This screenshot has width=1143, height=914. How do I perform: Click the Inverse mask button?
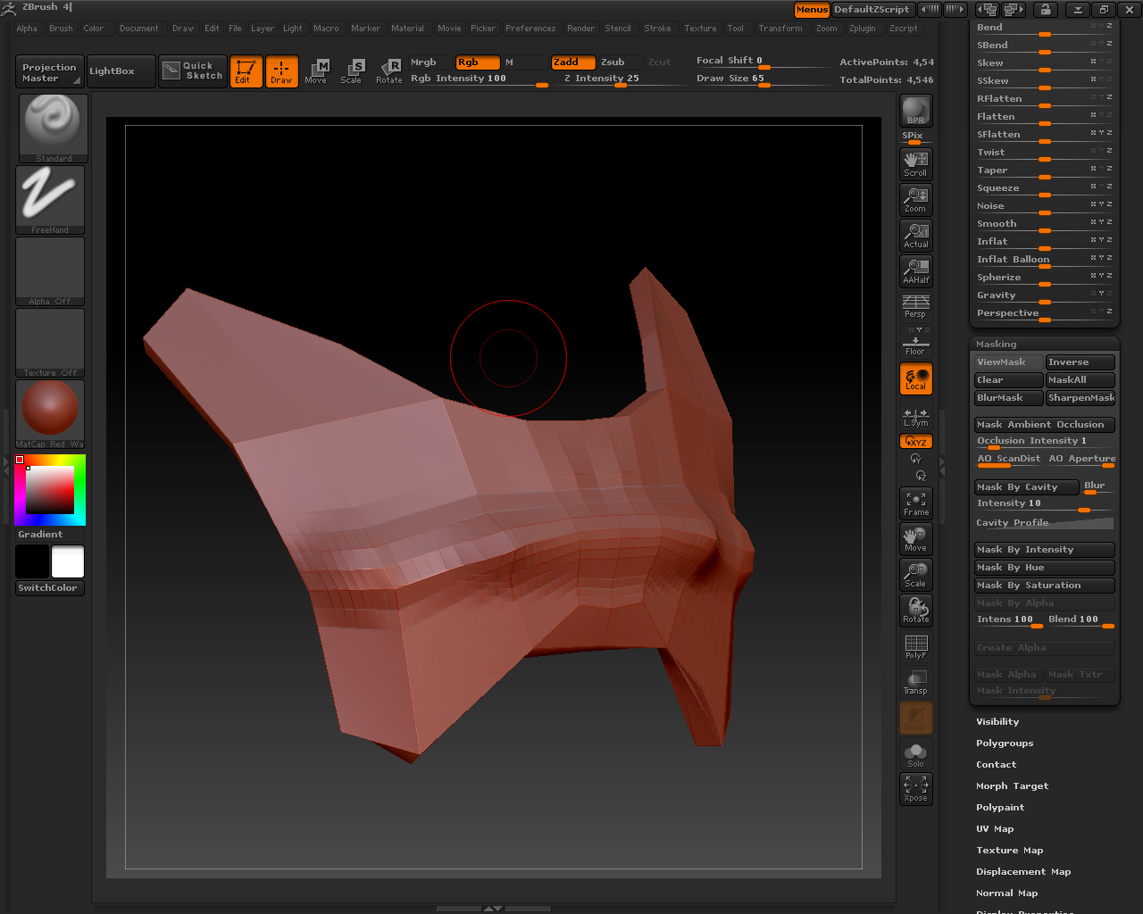1080,361
